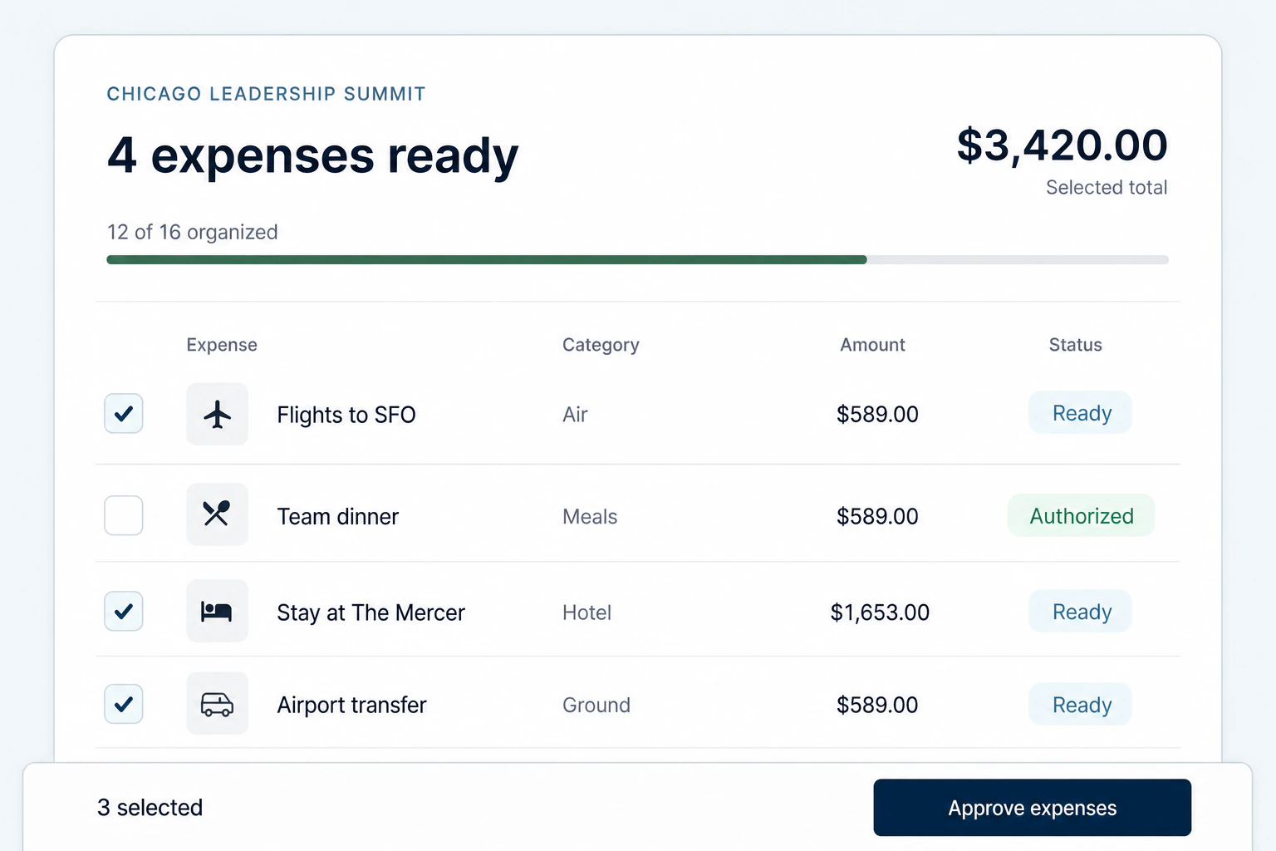Click the green organized progress bar

click(x=487, y=260)
